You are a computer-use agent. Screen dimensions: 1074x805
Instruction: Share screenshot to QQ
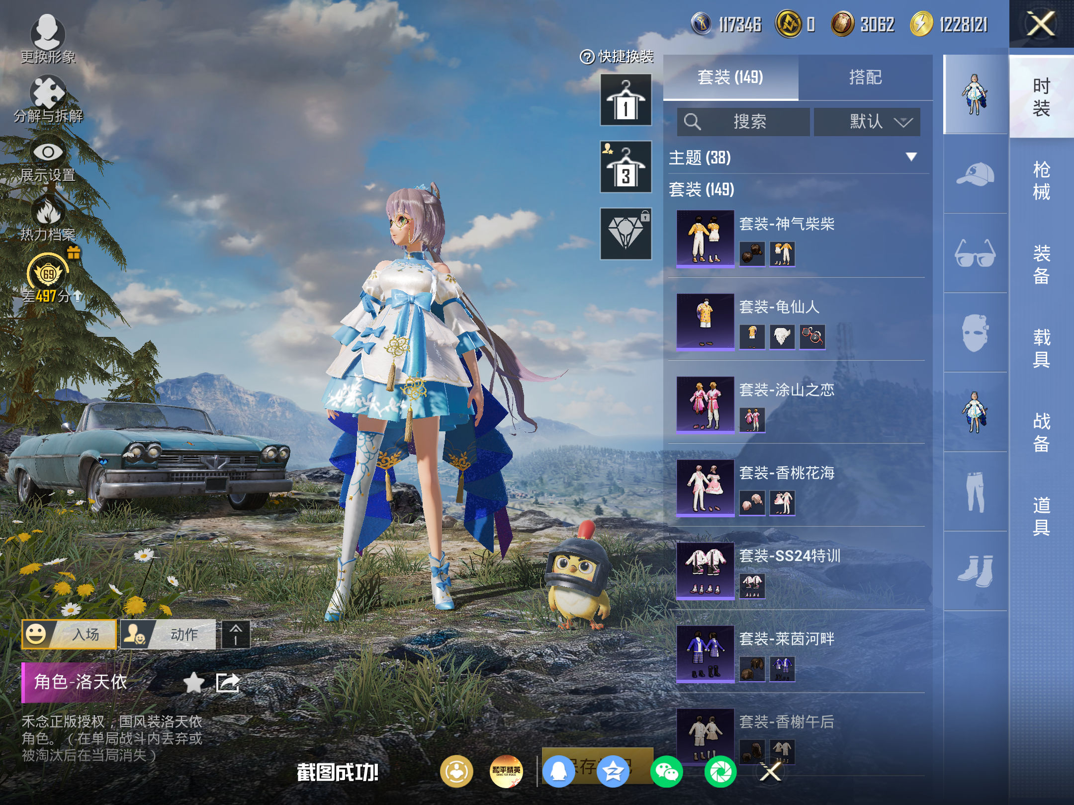point(559,772)
